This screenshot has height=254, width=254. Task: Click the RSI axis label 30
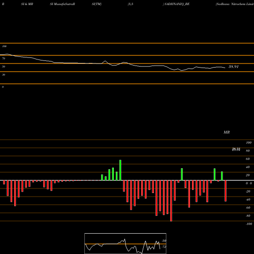pos(4,75)
